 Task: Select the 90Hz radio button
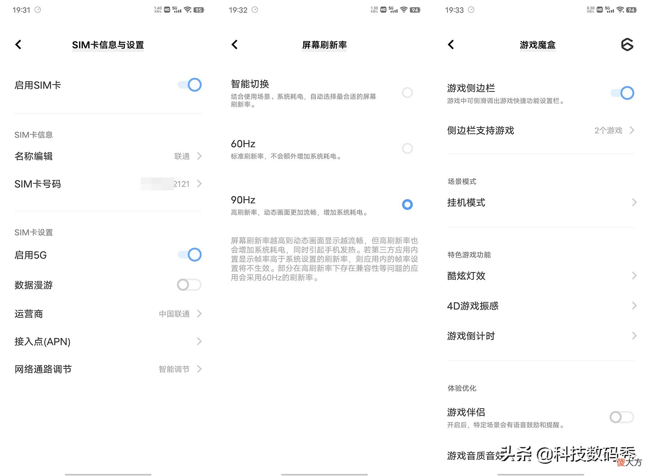point(407,205)
